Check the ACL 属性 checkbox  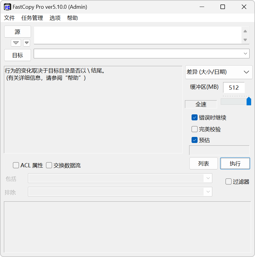click(16, 165)
